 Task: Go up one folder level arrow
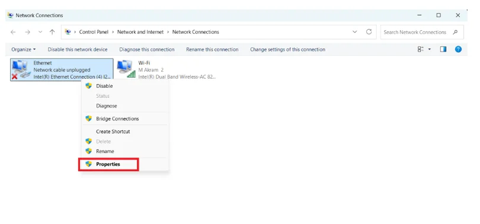pyautogui.click(x=52, y=32)
